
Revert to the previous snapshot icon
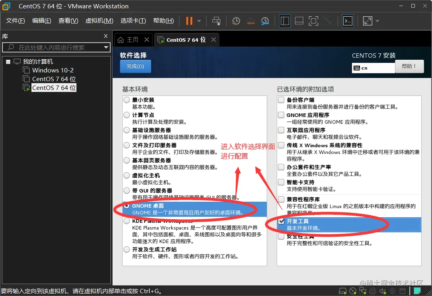pyautogui.click(x=250, y=21)
